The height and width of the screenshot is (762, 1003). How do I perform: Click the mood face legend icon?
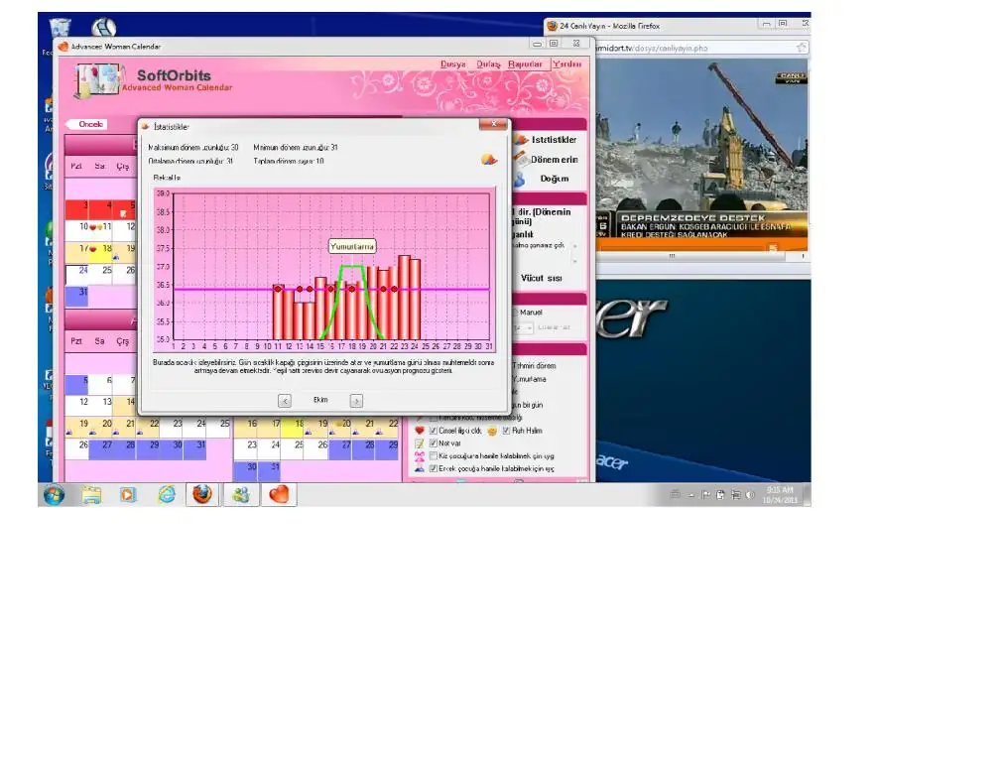coord(492,431)
